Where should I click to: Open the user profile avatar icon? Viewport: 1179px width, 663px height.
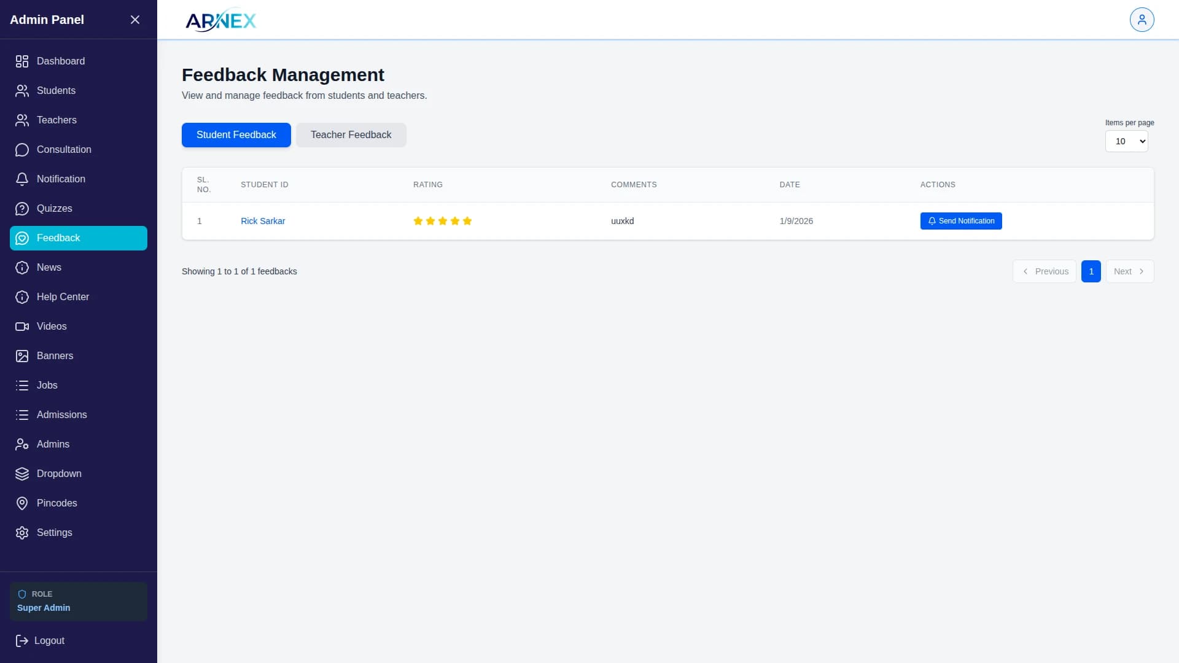point(1142,20)
